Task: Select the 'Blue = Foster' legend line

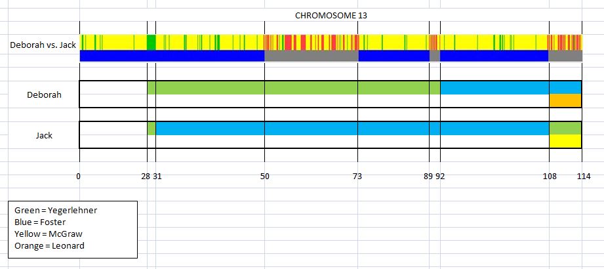Action: click(x=43, y=222)
